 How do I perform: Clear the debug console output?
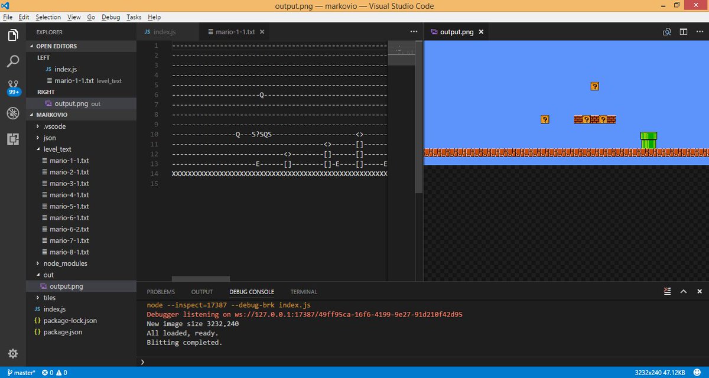click(667, 291)
